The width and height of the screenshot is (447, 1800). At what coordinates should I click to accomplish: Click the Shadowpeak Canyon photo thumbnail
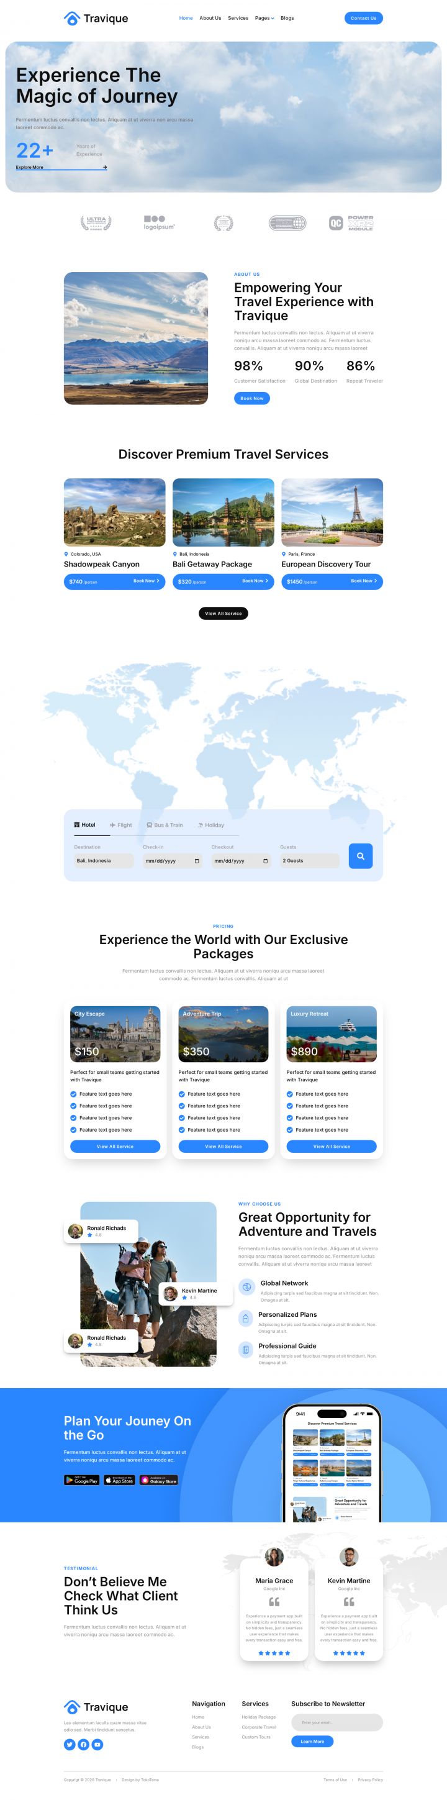tap(114, 512)
